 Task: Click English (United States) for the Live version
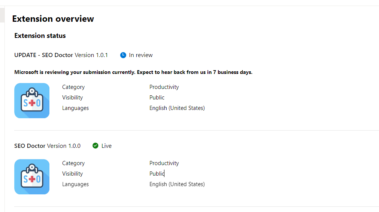(x=177, y=184)
